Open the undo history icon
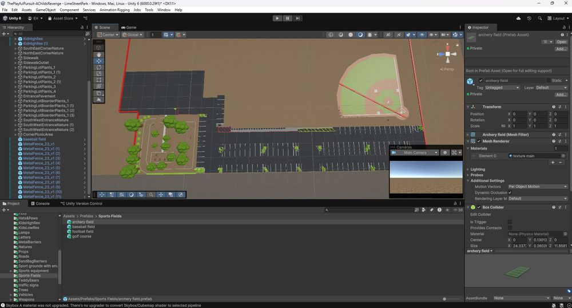 coord(529,18)
